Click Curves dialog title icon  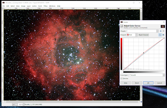pyautogui.click(x=122, y=22)
